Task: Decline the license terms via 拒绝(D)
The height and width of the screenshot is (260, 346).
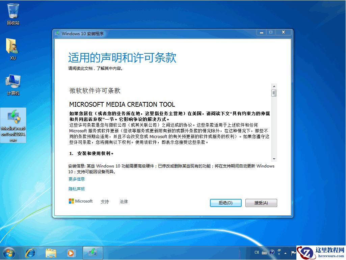Action: (225, 203)
